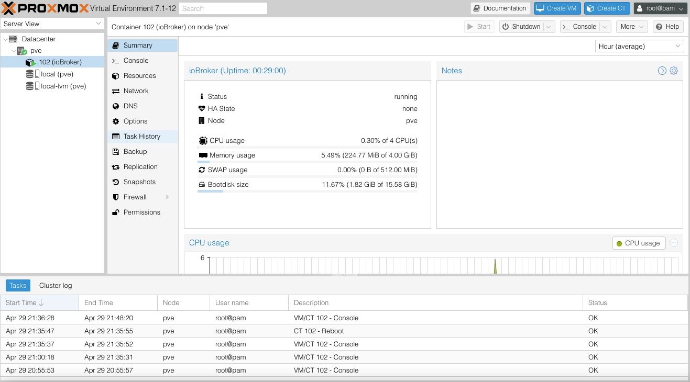Click the Network arrows icon

[116, 91]
